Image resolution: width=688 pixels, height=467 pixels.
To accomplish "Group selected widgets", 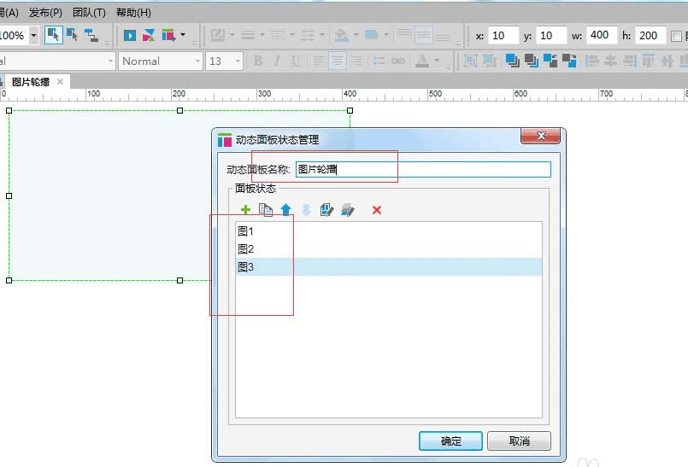I will click(x=470, y=61).
